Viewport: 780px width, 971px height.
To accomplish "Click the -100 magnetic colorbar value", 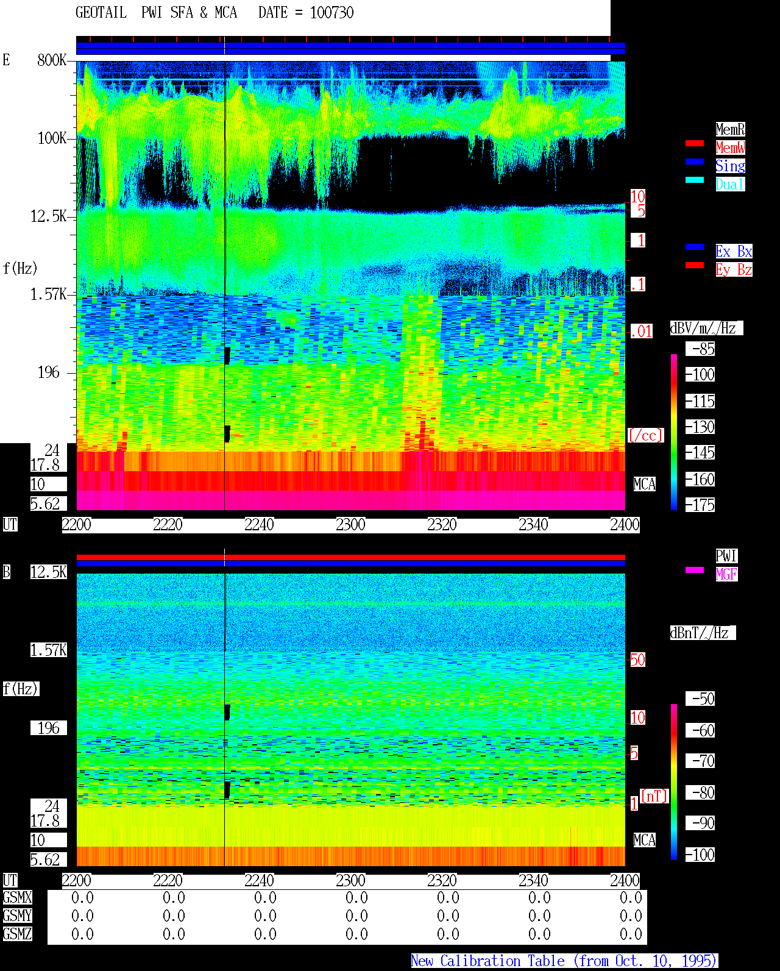I will [x=700, y=855].
